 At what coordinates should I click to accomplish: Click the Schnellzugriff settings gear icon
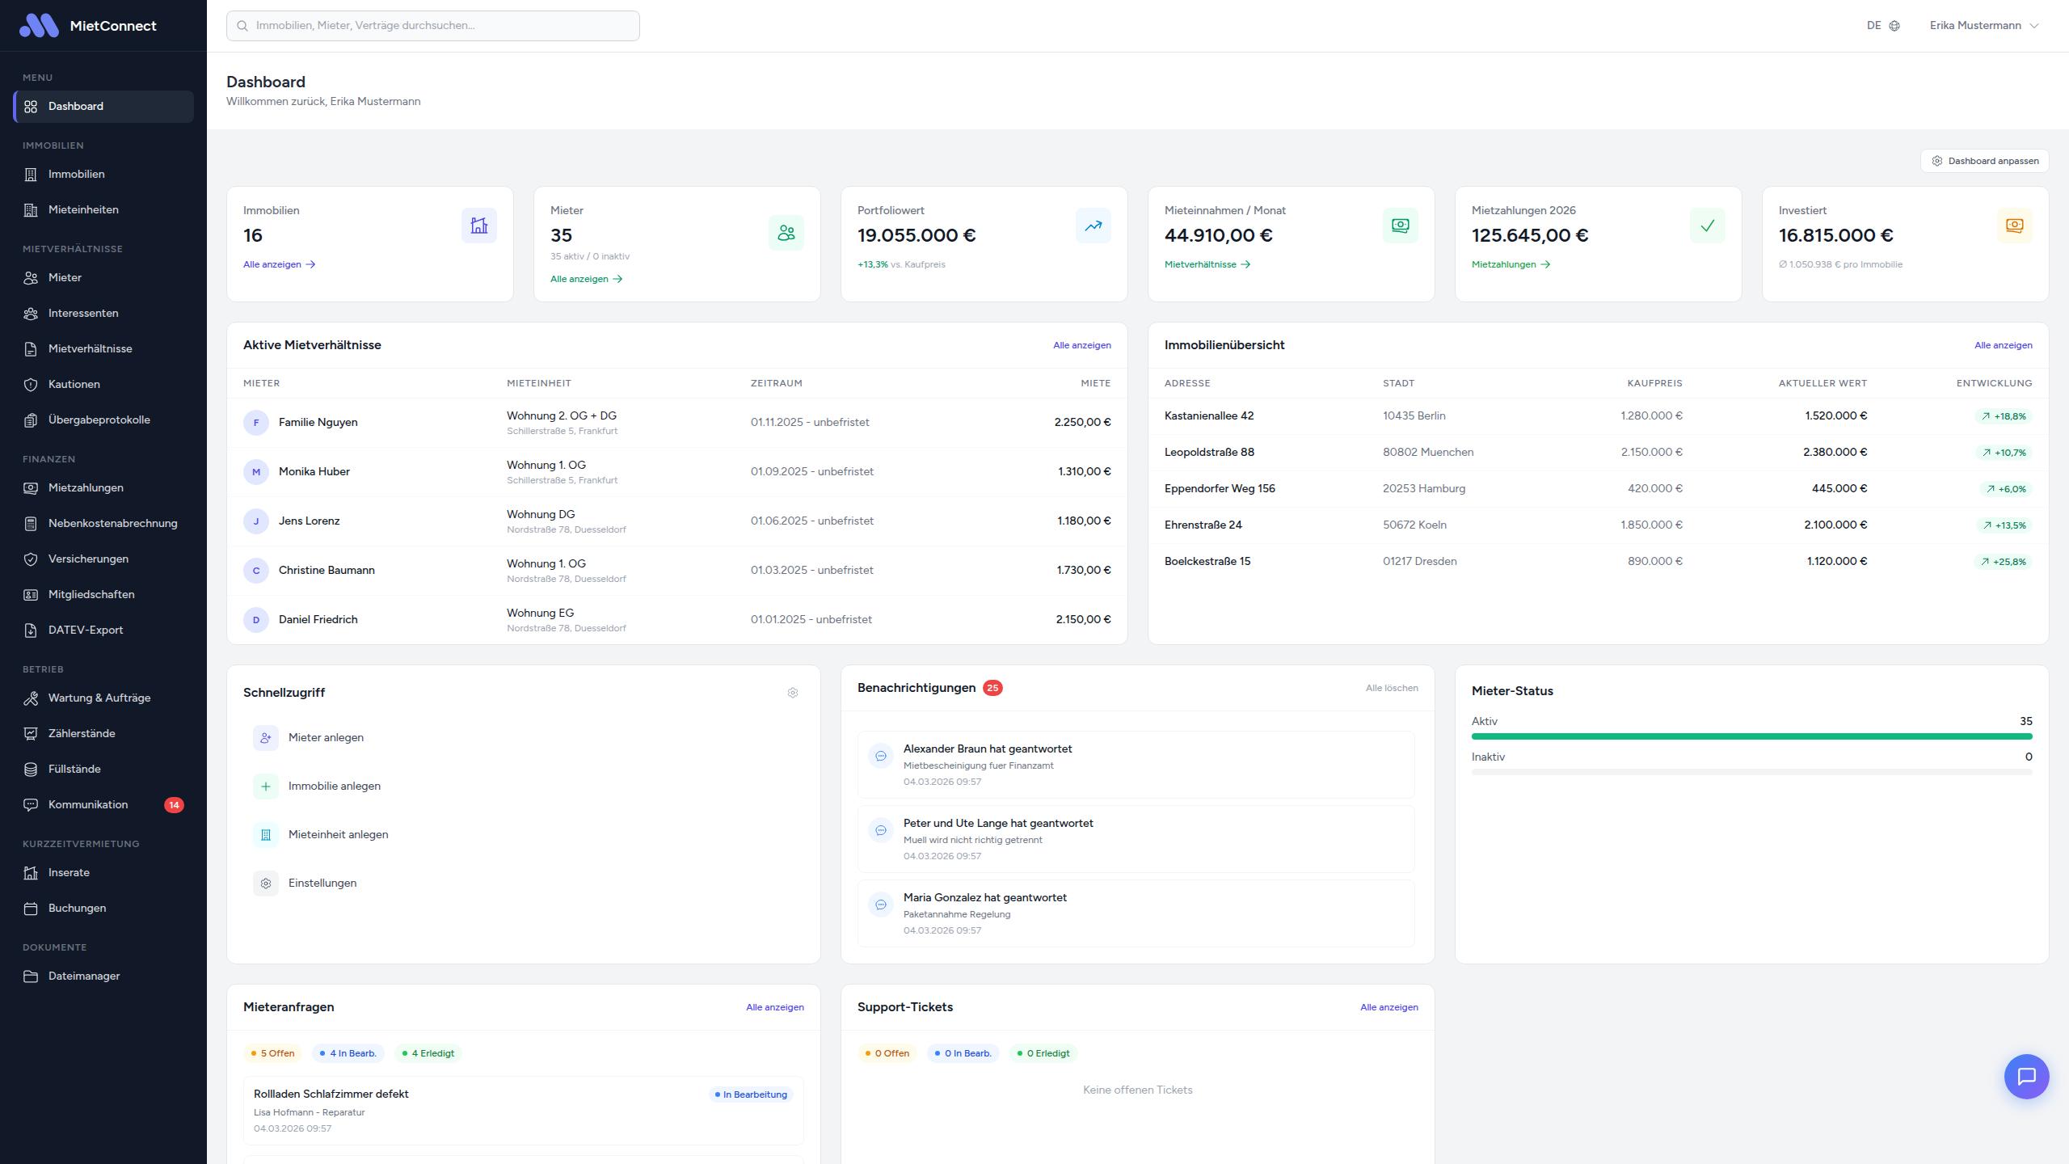pos(792,693)
